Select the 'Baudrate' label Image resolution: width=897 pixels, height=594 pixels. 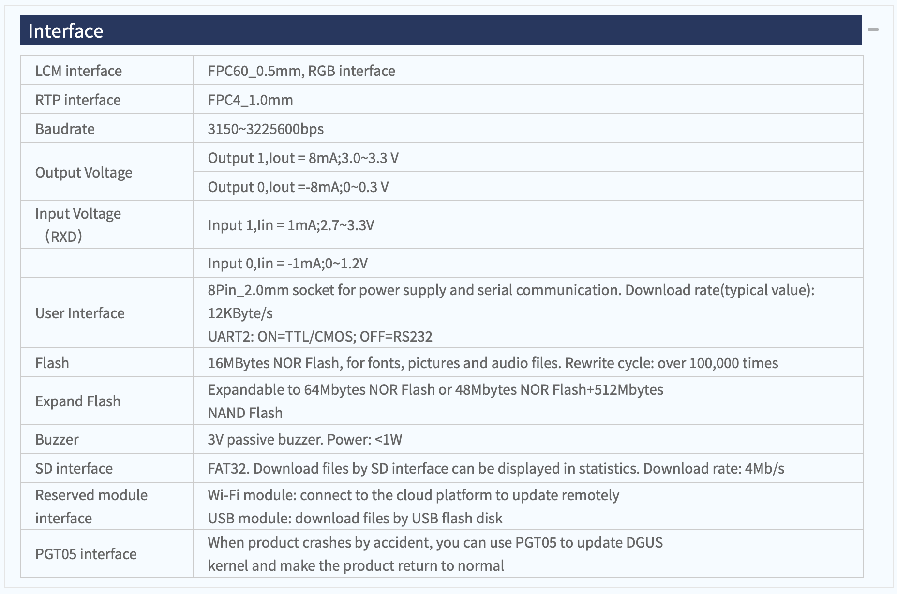click(x=65, y=129)
